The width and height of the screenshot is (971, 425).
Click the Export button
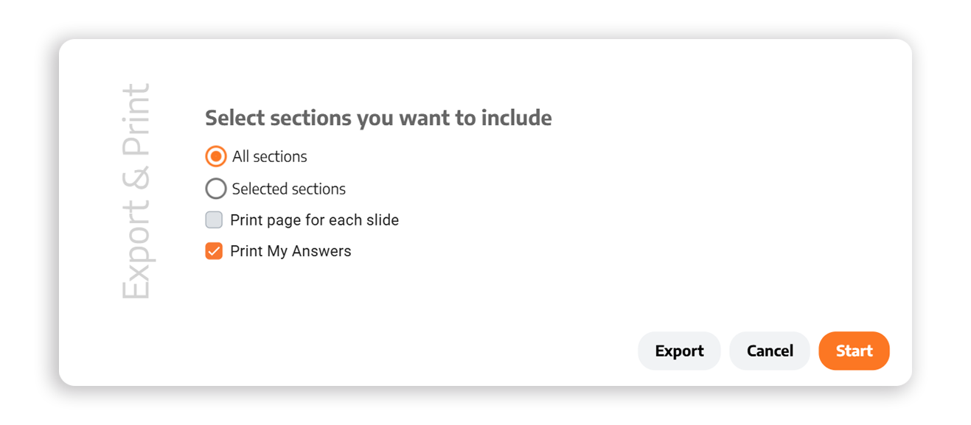[x=678, y=351]
